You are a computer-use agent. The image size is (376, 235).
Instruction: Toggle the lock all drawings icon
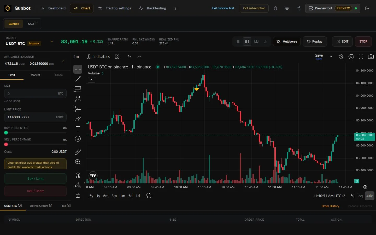coord(78,195)
